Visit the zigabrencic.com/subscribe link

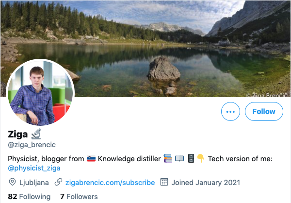click(110, 183)
